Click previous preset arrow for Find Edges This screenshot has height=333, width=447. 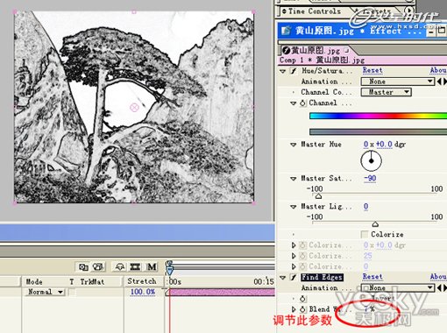[x=439, y=287]
